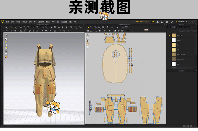198x131 pixels.
Task: Expand the property editor panel header
Action: [181, 71]
